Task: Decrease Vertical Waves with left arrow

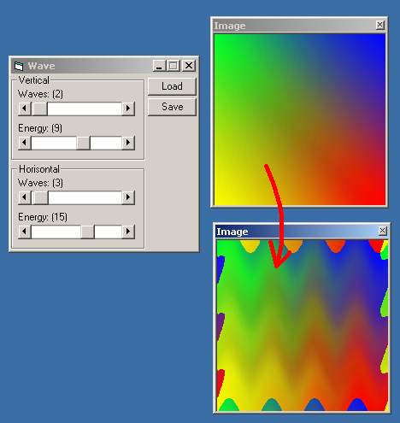Action: (25, 109)
